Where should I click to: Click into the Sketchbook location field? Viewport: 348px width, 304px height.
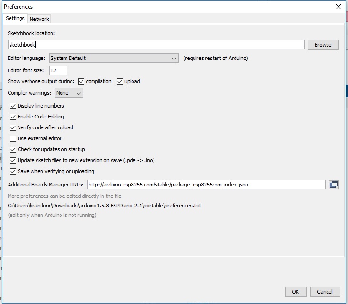pyautogui.click(x=156, y=45)
